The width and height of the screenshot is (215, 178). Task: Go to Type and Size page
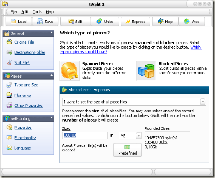pos(26,85)
